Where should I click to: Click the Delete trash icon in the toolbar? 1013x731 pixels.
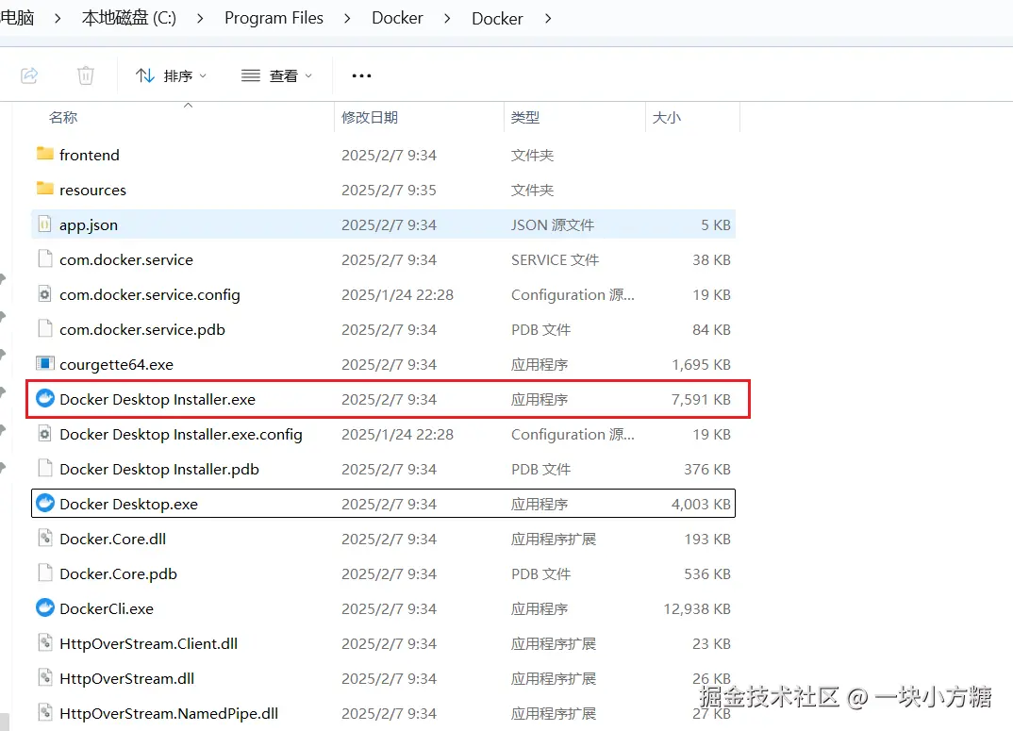click(x=85, y=75)
